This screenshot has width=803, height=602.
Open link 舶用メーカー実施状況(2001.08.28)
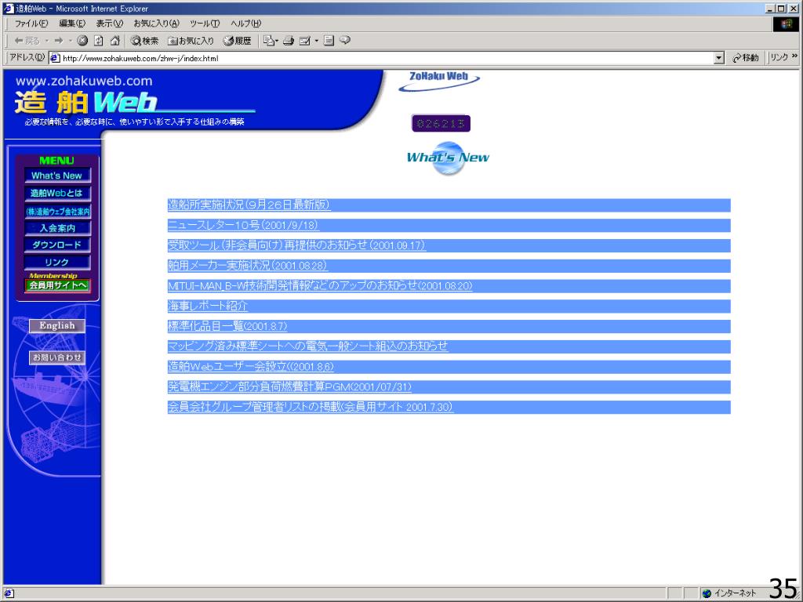pyautogui.click(x=247, y=266)
